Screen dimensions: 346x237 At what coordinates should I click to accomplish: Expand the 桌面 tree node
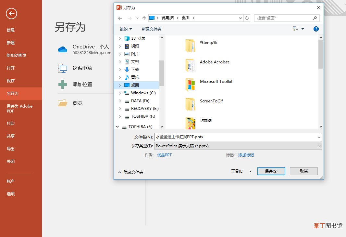click(120, 85)
